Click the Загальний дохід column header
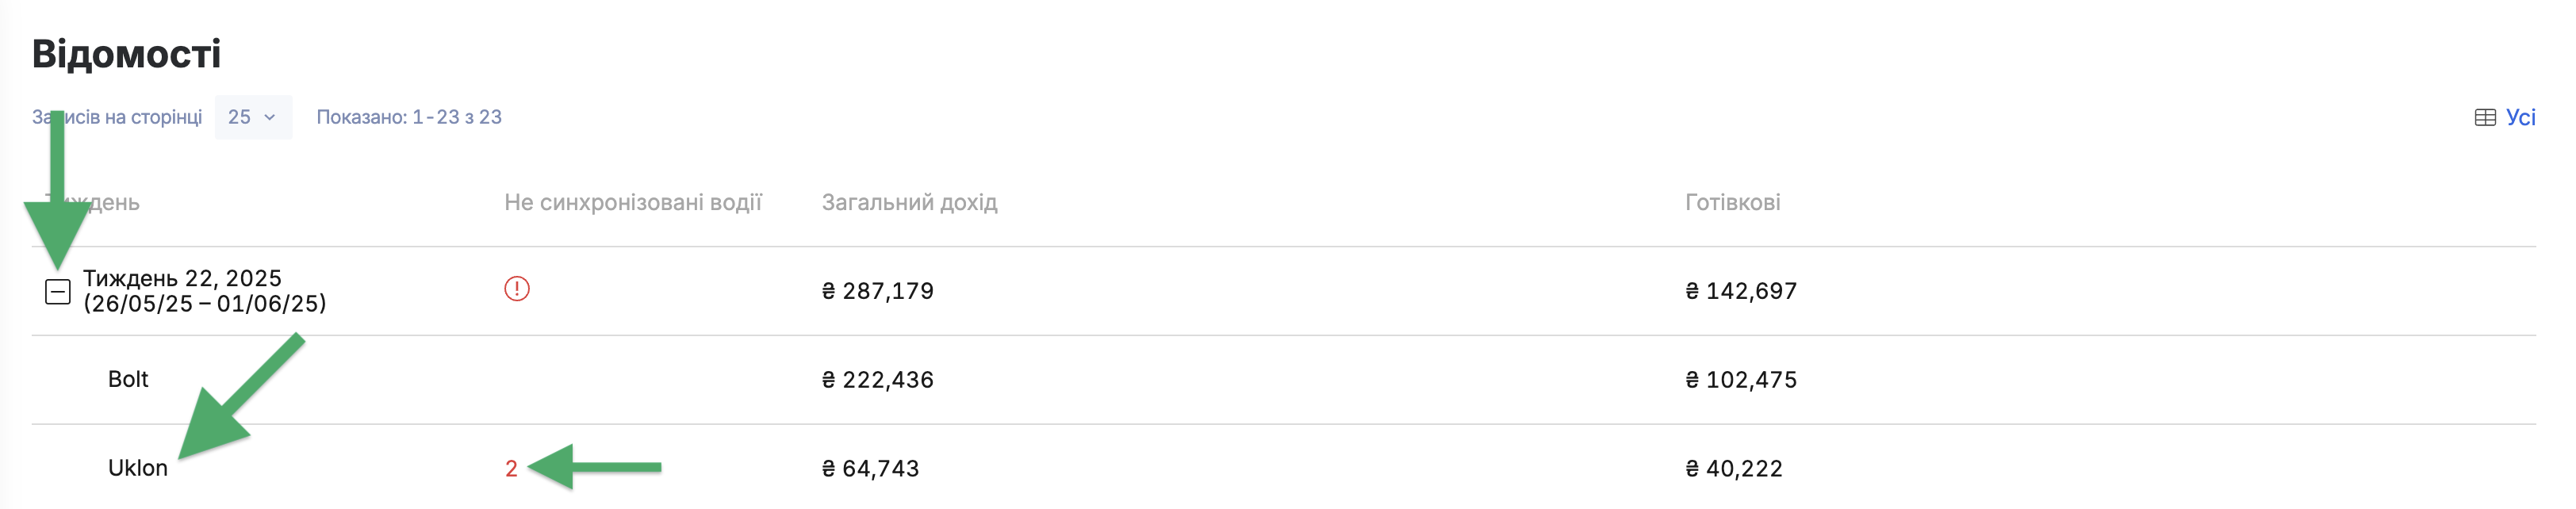The height and width of the screenshot is (509, 2576). coord(909,202)
